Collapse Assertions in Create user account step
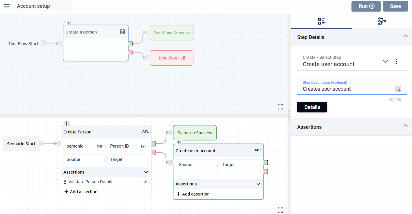 pyautogui.click(x=258, y=184)
